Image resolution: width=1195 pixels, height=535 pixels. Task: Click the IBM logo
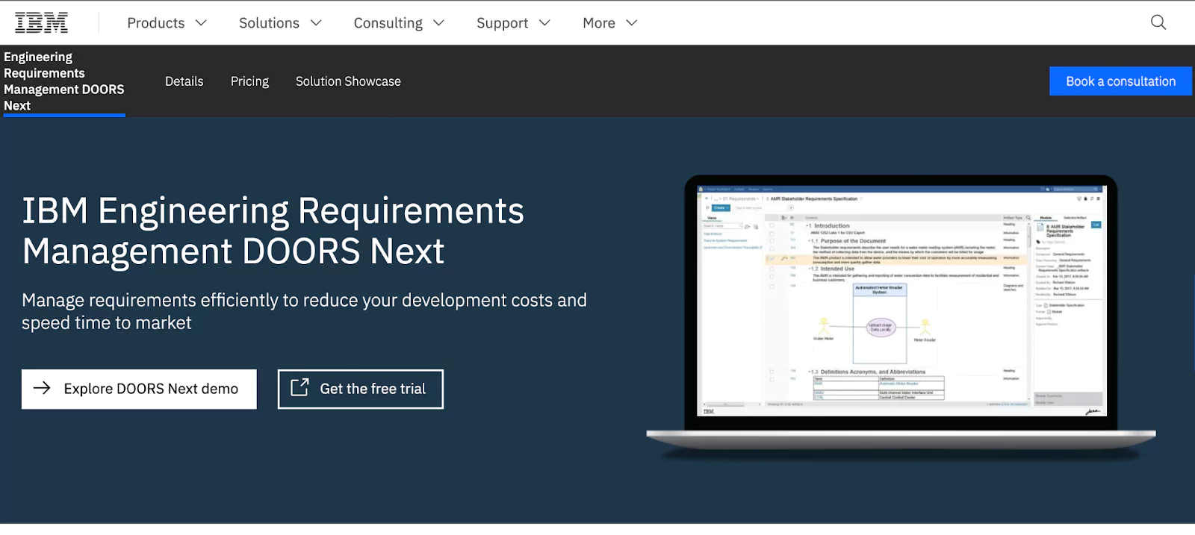(x=41, y=22)
